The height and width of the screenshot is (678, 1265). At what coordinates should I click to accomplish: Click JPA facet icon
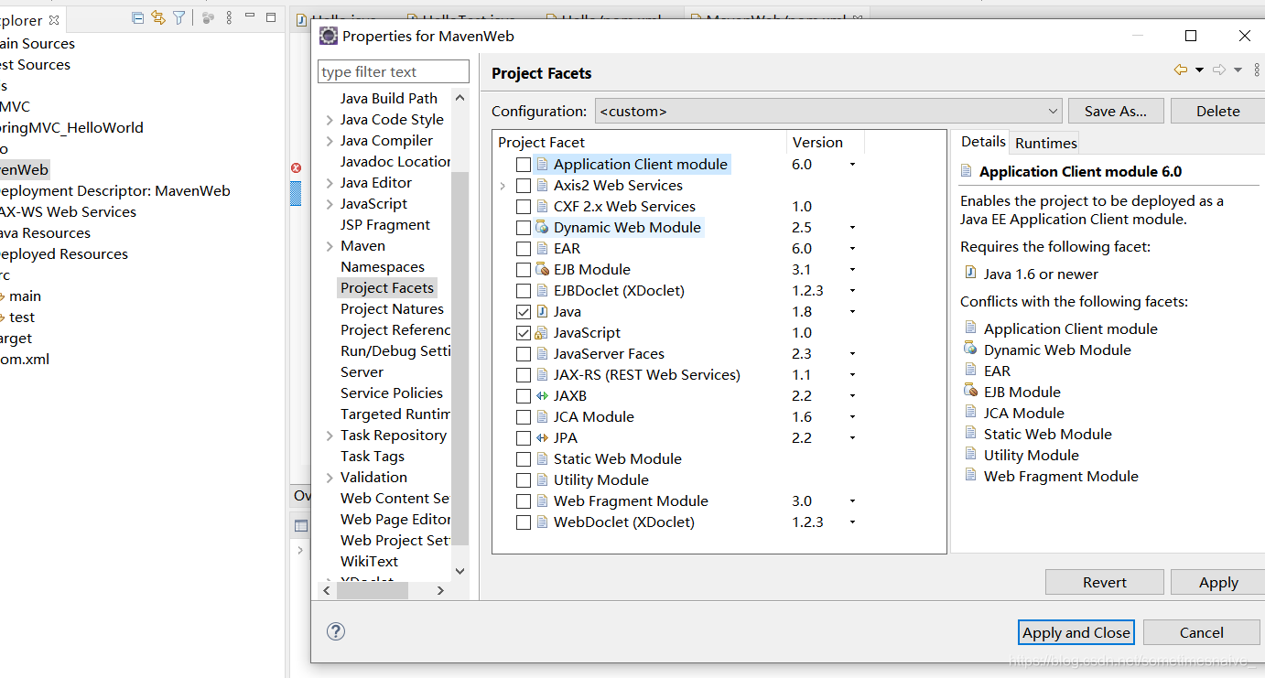542,437
